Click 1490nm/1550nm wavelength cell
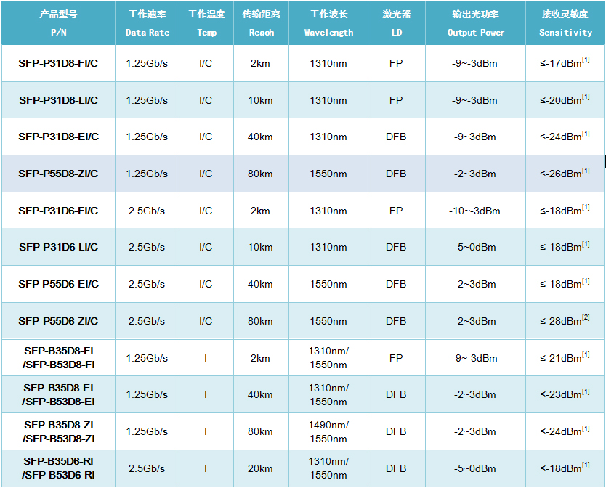606x488 pixels. (328, 432)
